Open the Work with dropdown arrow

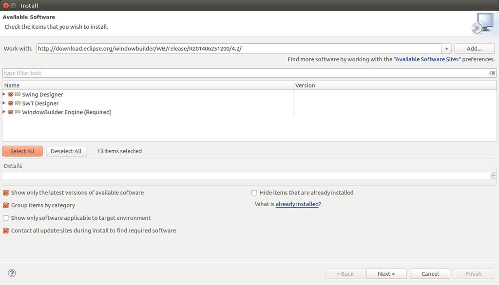446,49
